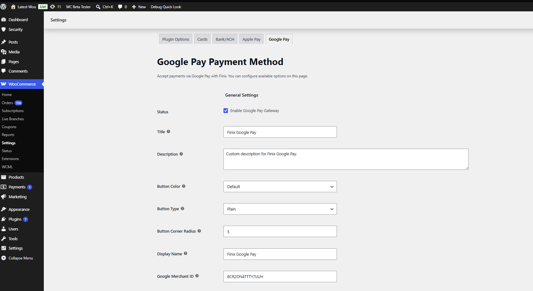Click the bottom Settings sliders icon

4,248
